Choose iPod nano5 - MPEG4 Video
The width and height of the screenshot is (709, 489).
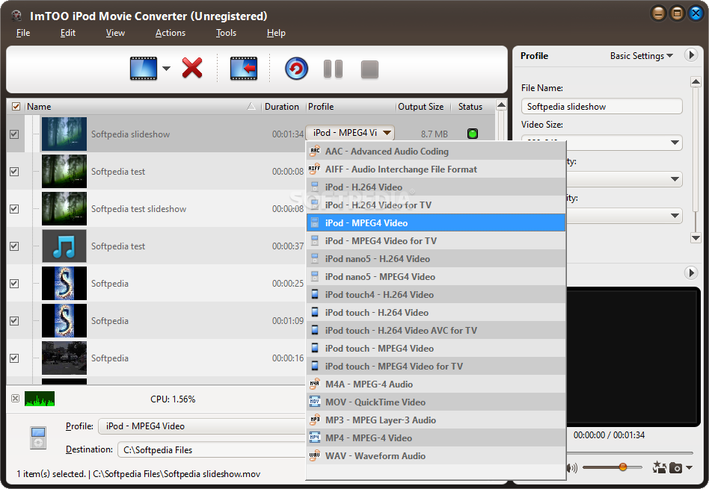click(436, 276)
